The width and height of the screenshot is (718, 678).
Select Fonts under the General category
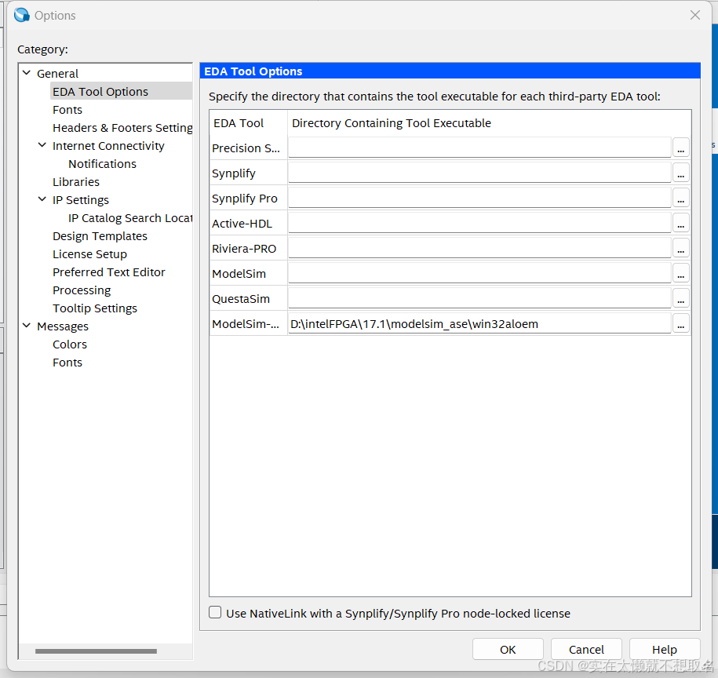[67, 110]
